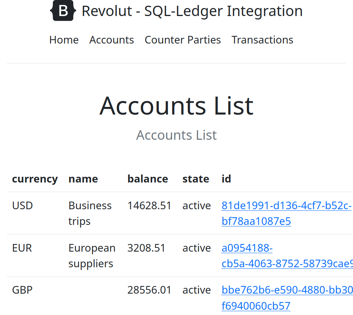Click the Business trips name cell
This screenshot has height=315, width=353.
click(x=90, y=213)
